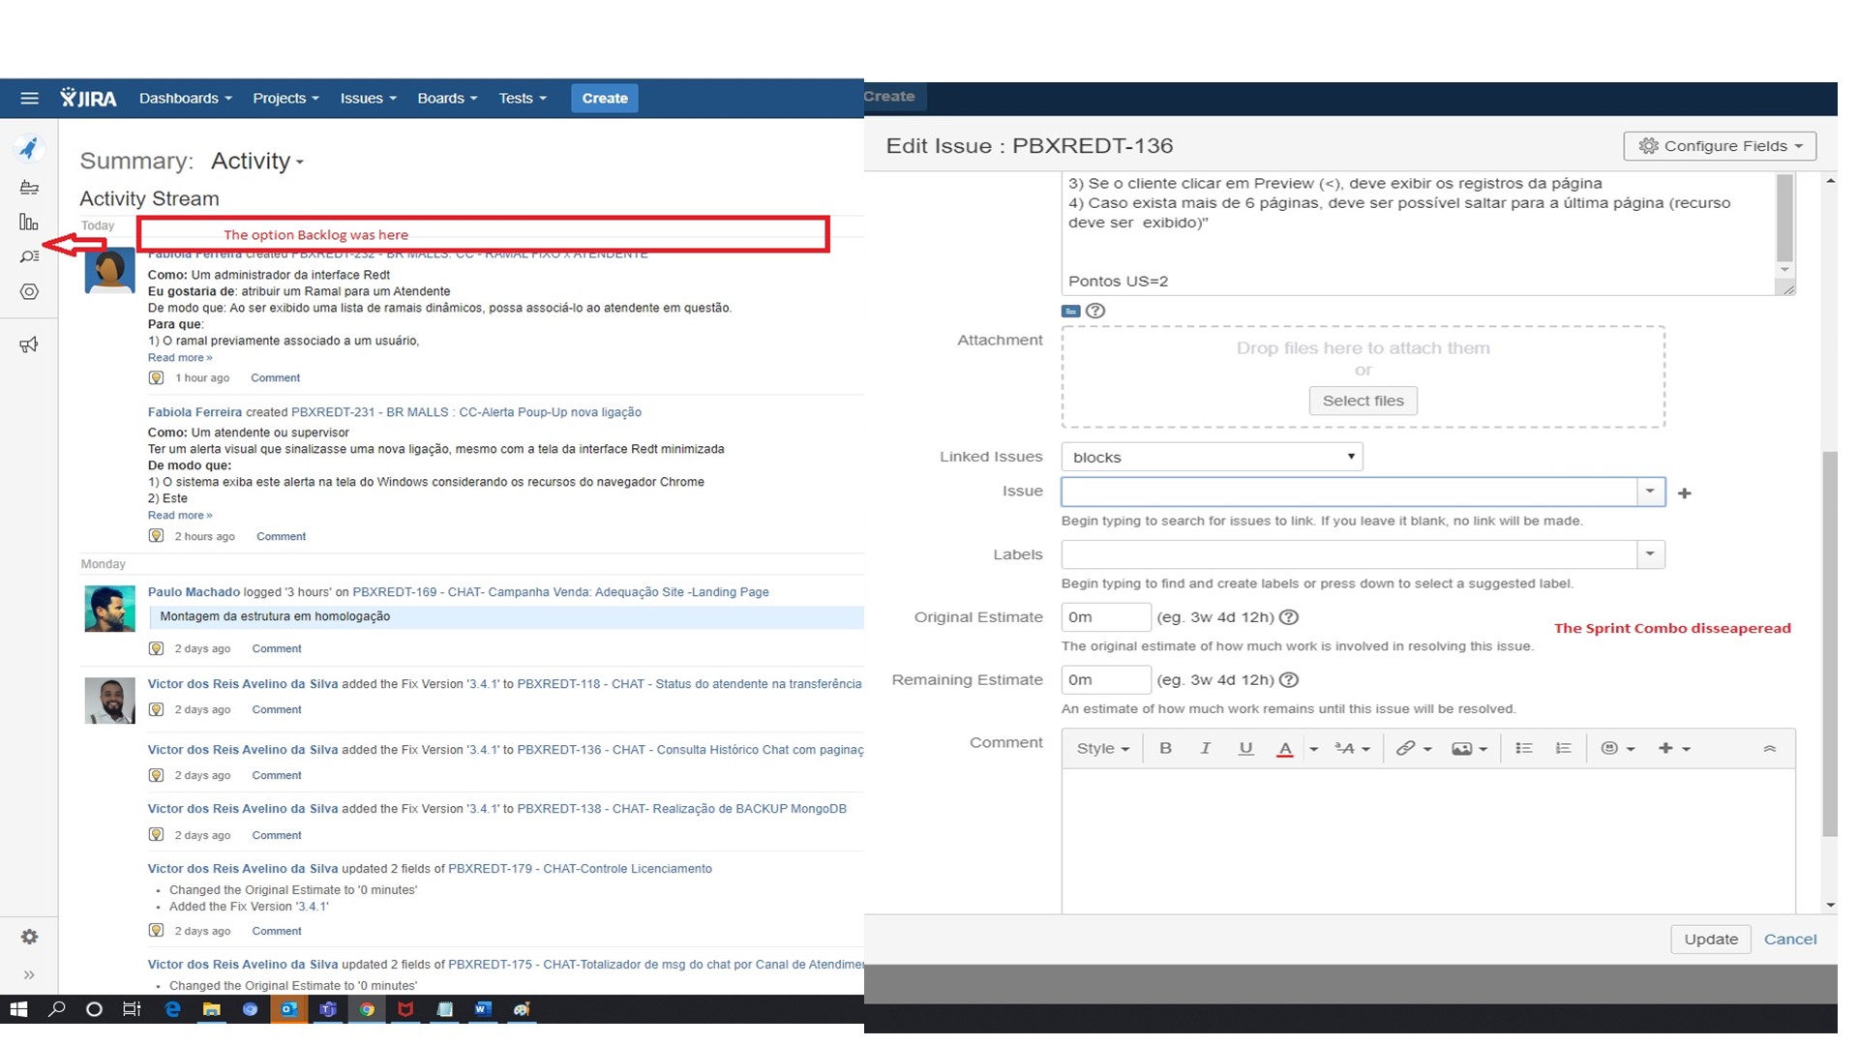Click Paulo Machado's avatar thumbnail
The height and width of the screenshot is (1045, 1858).
109,609
